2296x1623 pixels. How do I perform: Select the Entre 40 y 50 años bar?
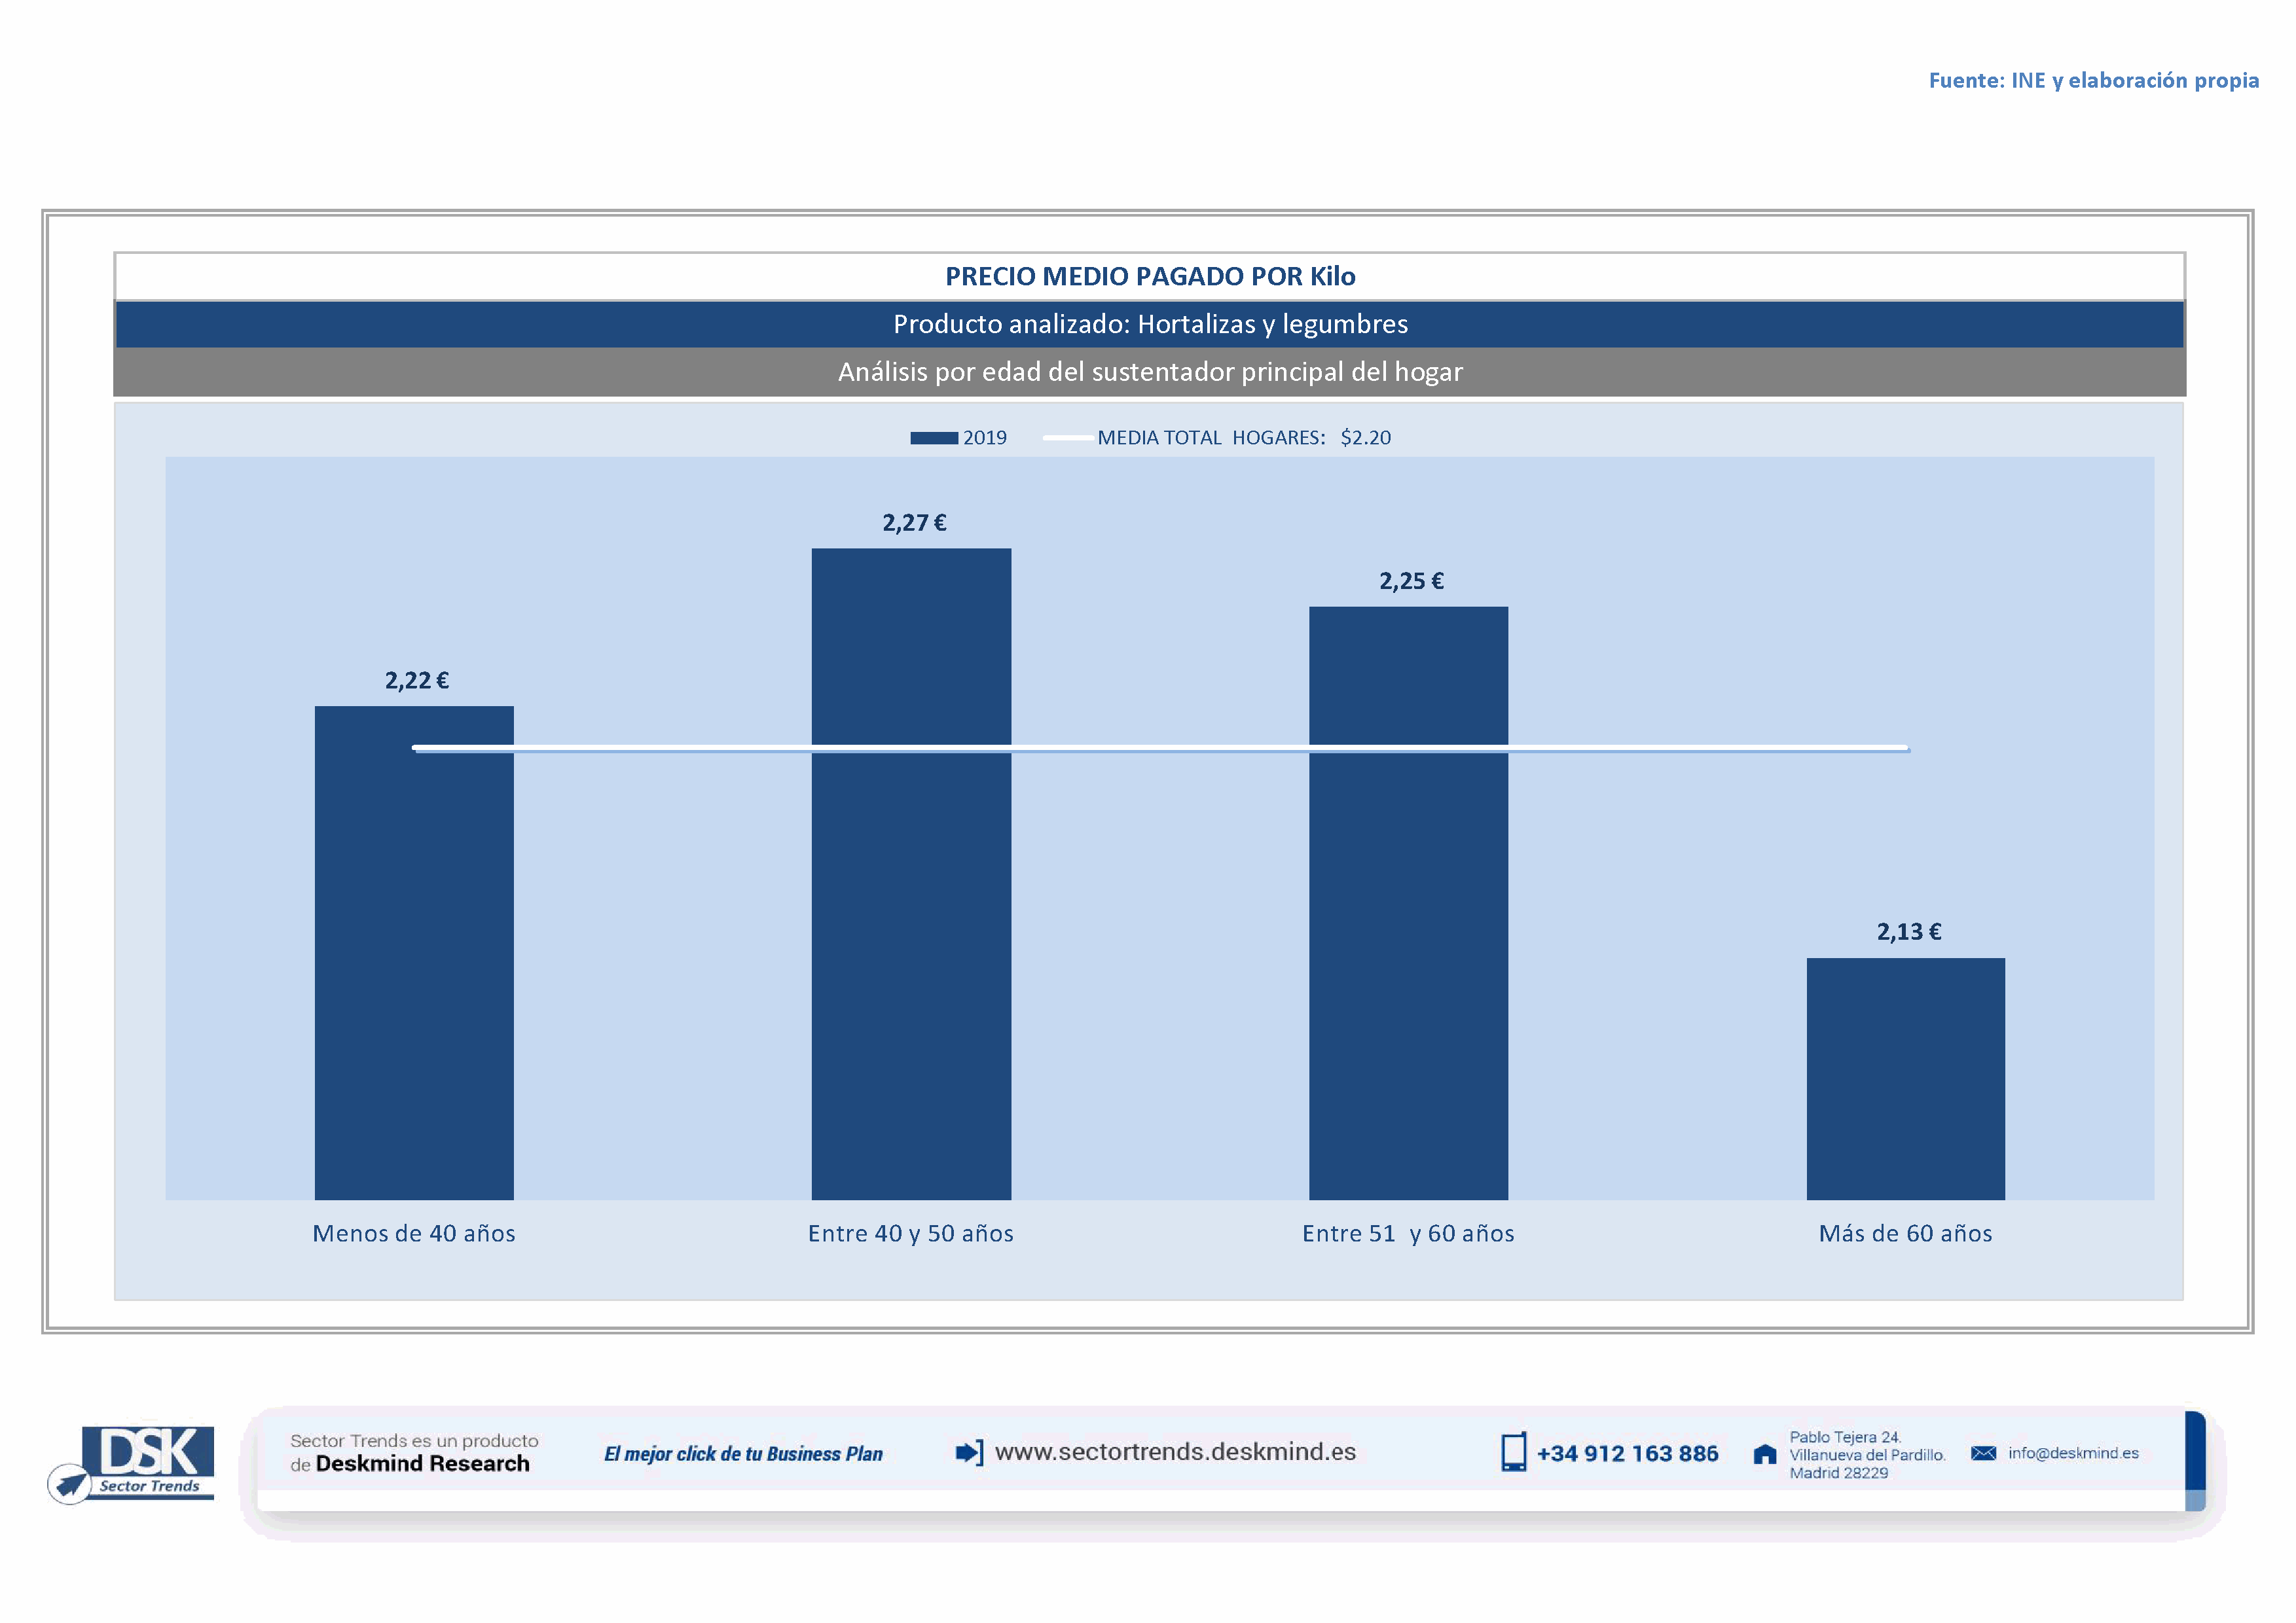coord(911,899)
